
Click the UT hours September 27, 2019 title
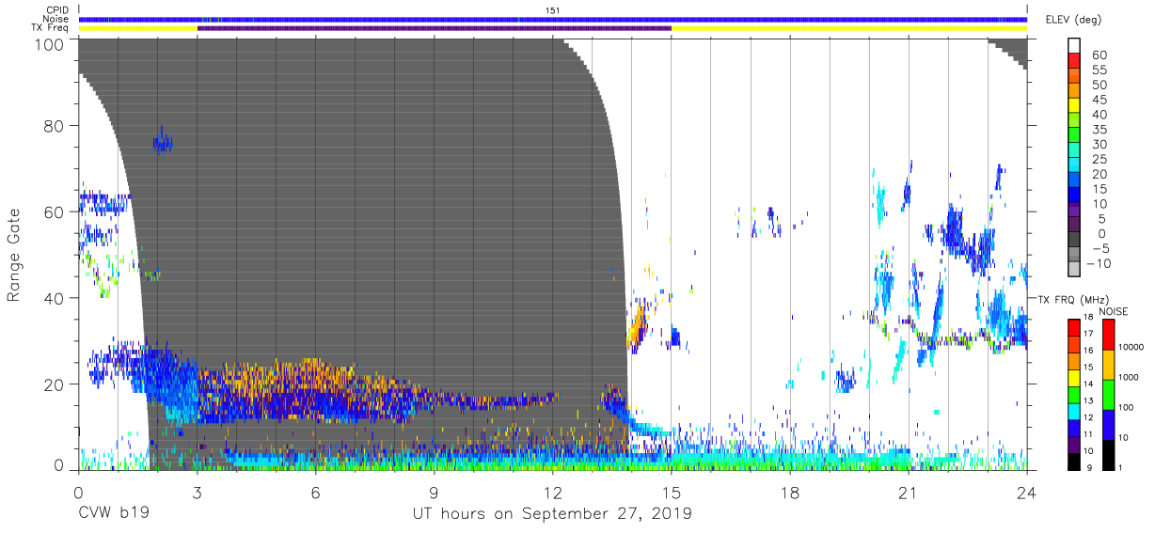(x=552, y=514)
